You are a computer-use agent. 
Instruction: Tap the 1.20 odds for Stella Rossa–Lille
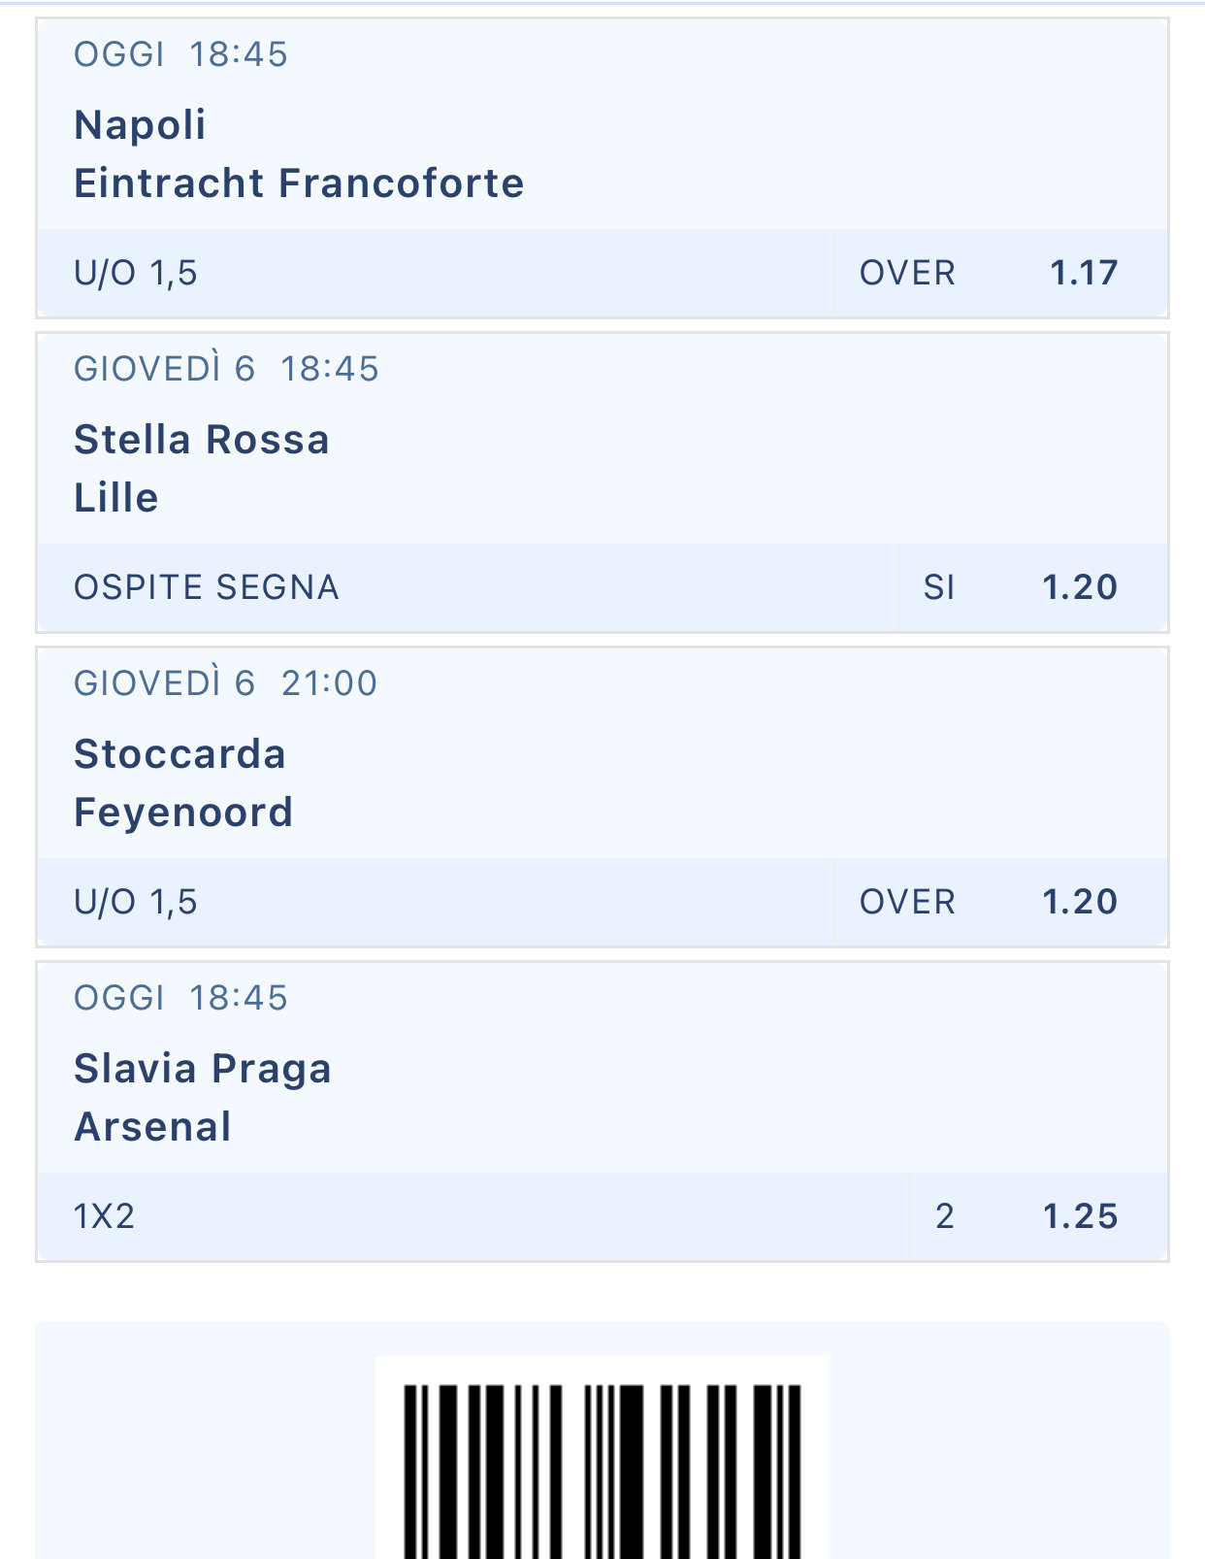1080,587
